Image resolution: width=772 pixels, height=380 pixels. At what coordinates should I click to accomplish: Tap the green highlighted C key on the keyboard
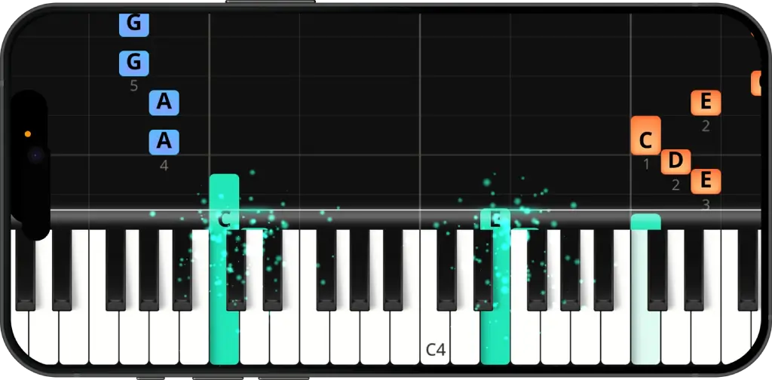[224, 339]
